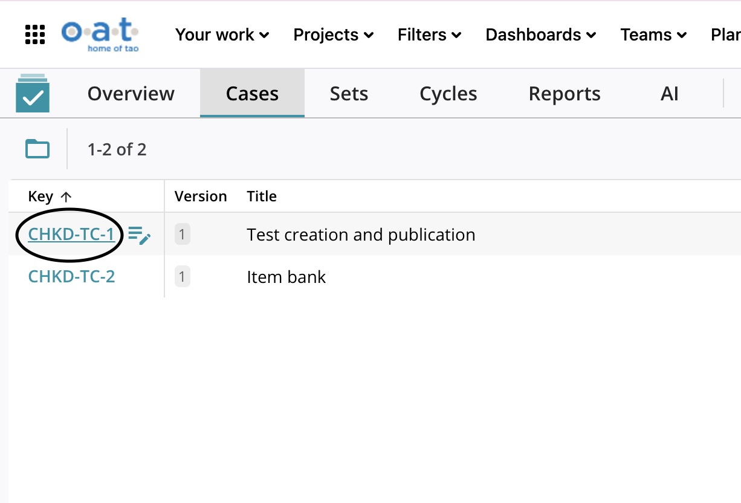
Task: Click the OAT home of tao logo
Action: (100, 34)
